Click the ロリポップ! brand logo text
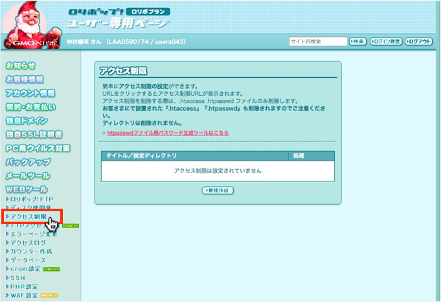The width and height of the screenshot is (441, 302). (95, 12)
